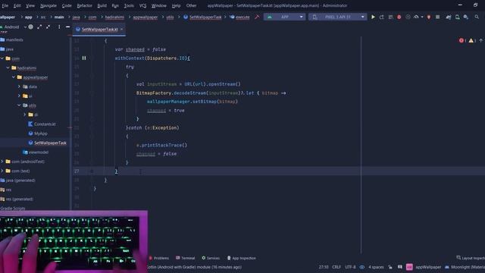The image size is (485, 273).
Task: Click the utils breadcrumb in navigation bar
Action: tap(170, 17)
